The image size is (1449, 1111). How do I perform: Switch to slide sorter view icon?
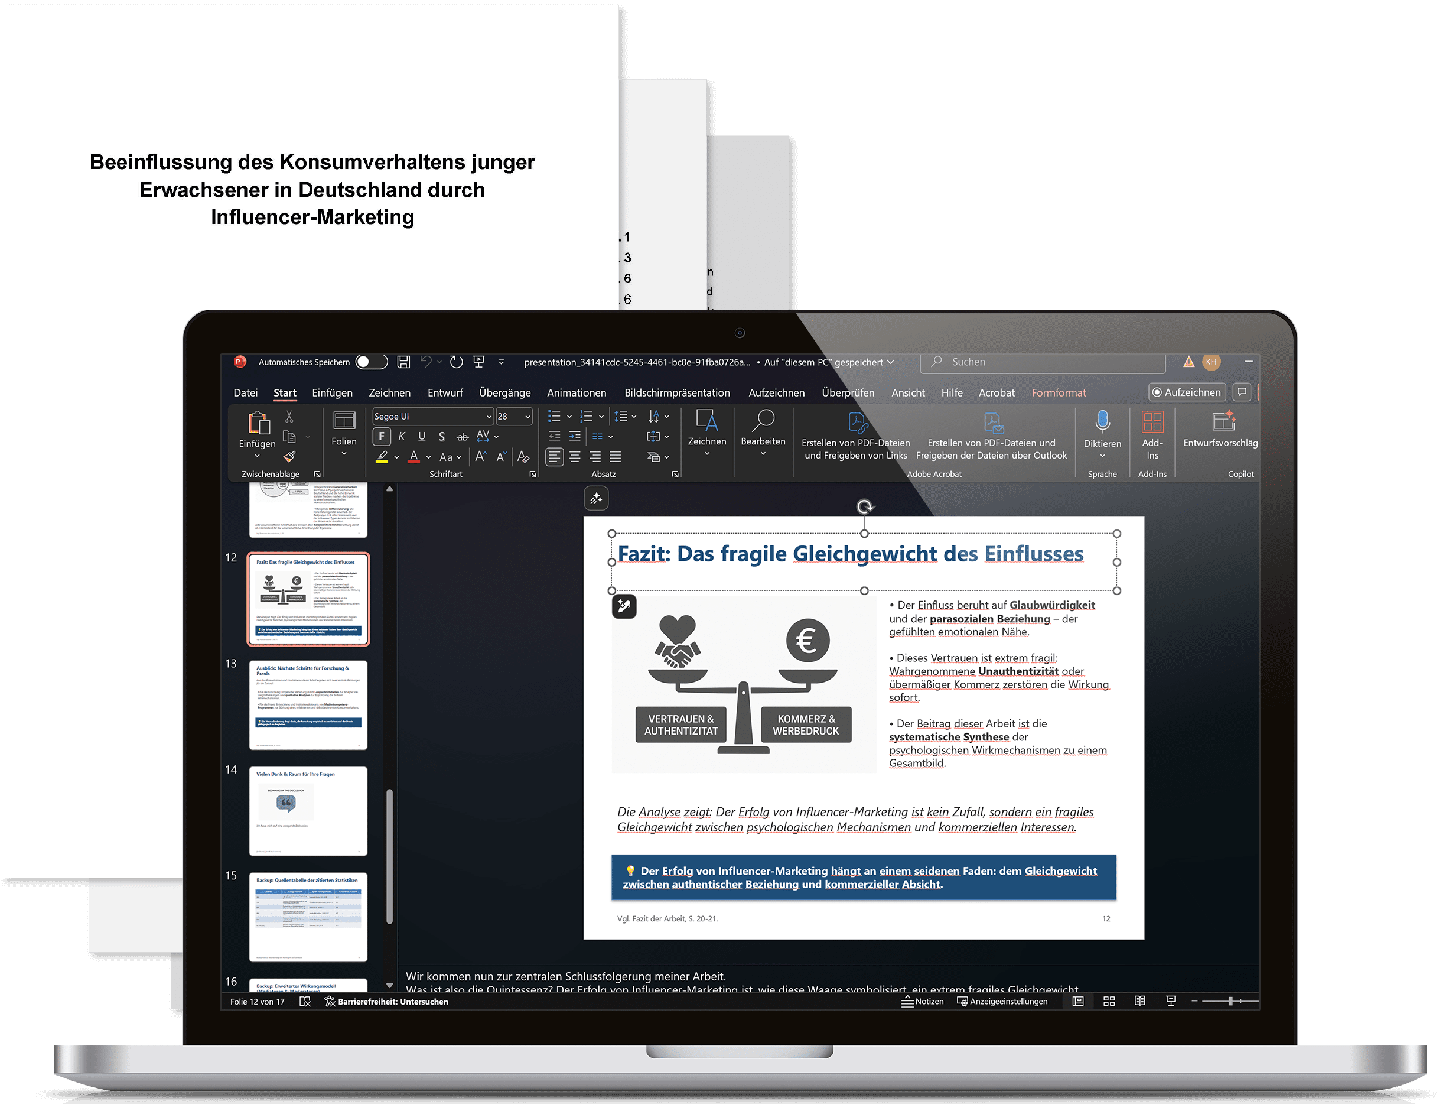tap(1109, 1001)
